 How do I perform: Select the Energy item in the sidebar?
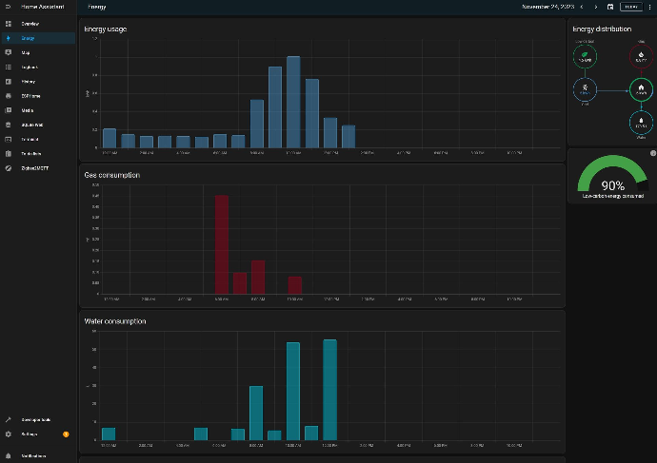38,38
